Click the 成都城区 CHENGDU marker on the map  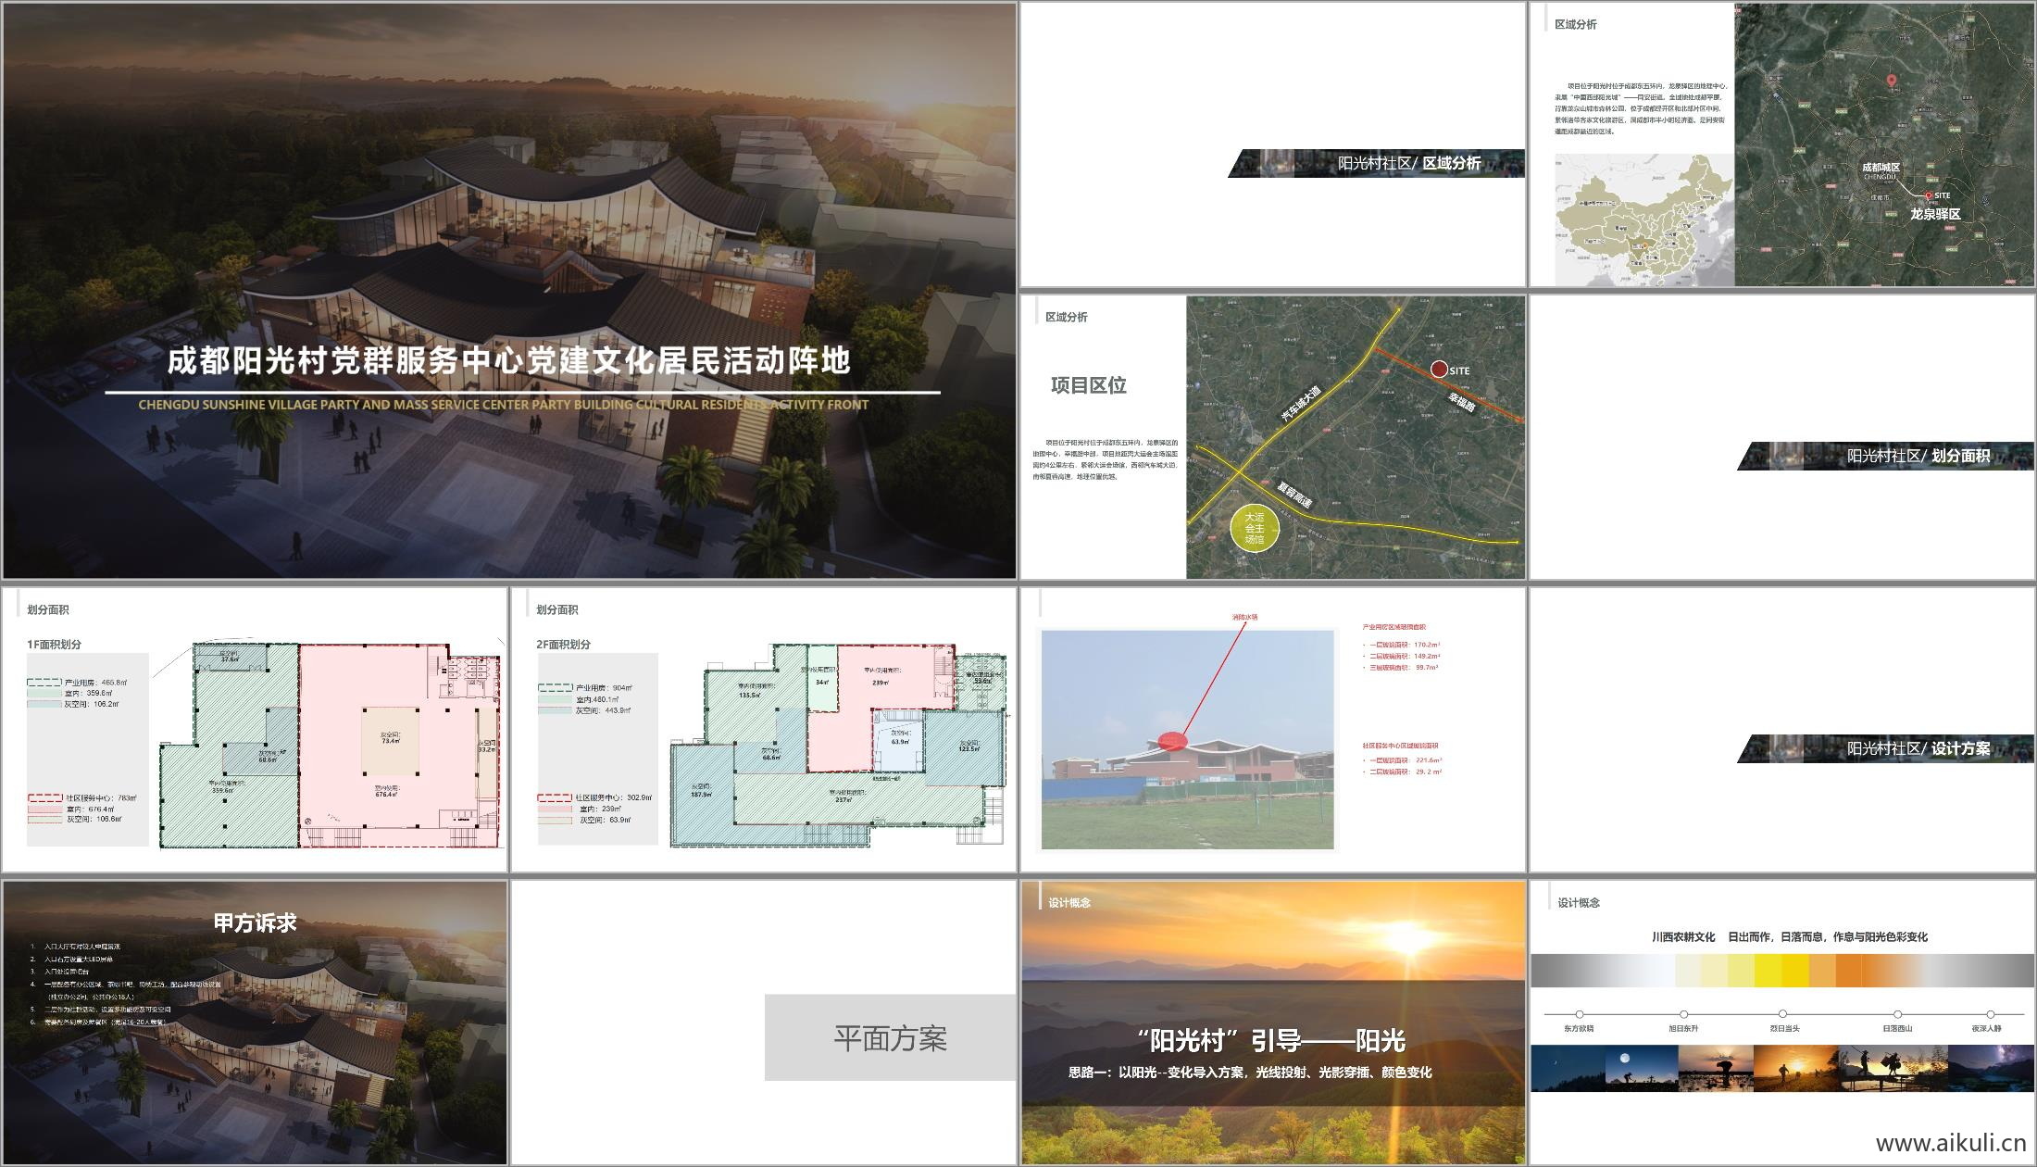click(1881, 171)
